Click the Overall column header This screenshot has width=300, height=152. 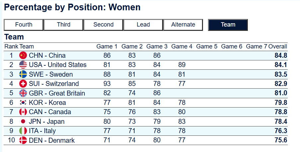[277, 46]
